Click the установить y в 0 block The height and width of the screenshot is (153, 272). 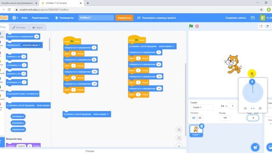[17, 82]
